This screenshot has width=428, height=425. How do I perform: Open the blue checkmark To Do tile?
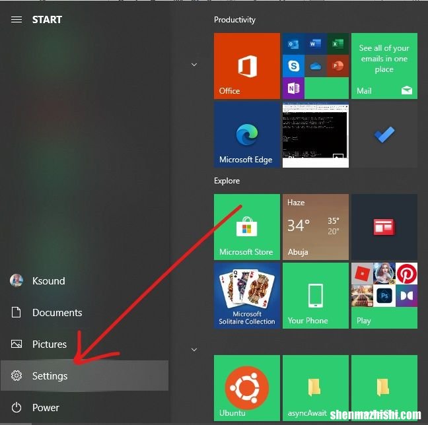point(384,135)
